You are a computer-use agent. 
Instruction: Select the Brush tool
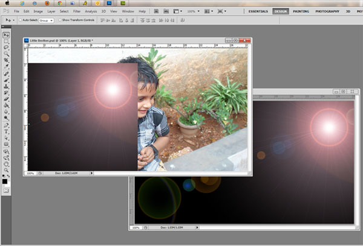6,80
